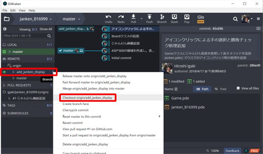Switch file list to Path view

[x=202, y=89]
